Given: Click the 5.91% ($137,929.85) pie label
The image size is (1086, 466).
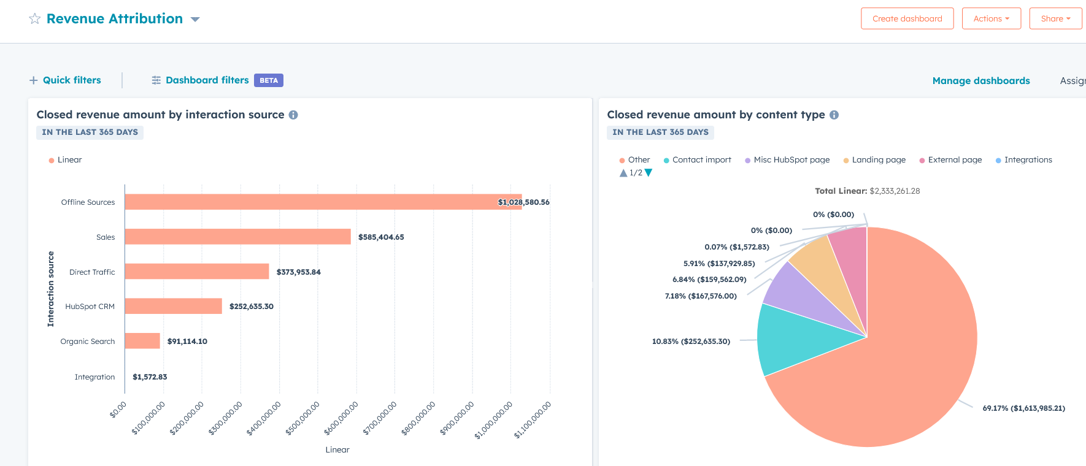Looking at the screenshot, I should click(719, 264).
